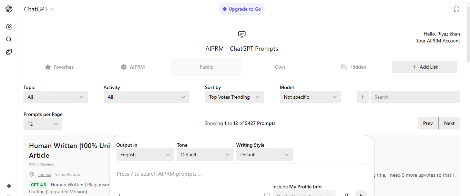Open the Topic dropdown
Viewport: 470px width, 196px height.
coord(55,97)
